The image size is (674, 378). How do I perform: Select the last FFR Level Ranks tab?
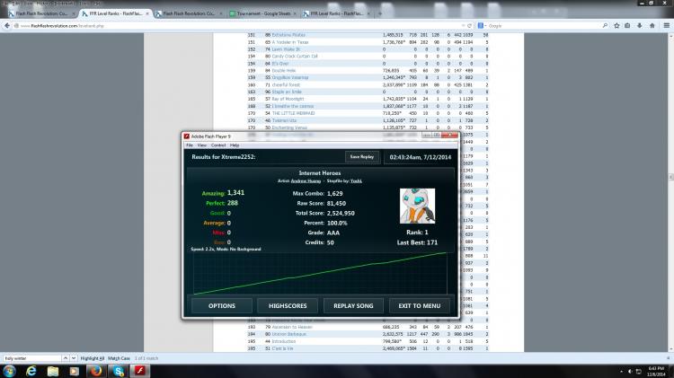[337, 13]
